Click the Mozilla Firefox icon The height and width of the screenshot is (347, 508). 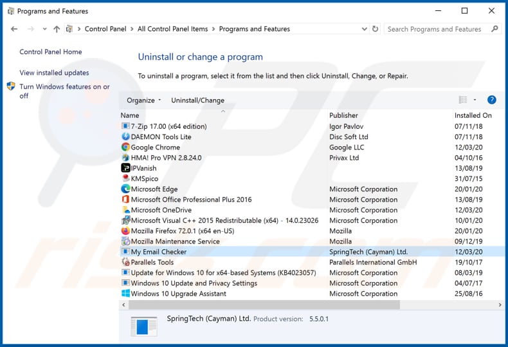125,230
